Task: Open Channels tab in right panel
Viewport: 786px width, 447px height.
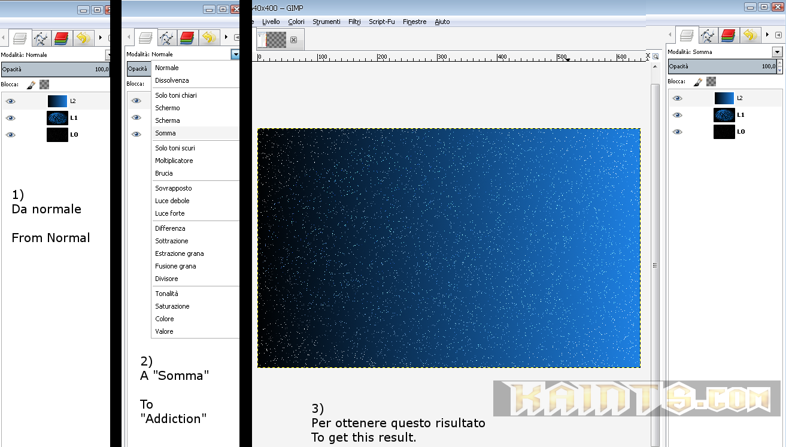Action: click(x=729, y=36)
